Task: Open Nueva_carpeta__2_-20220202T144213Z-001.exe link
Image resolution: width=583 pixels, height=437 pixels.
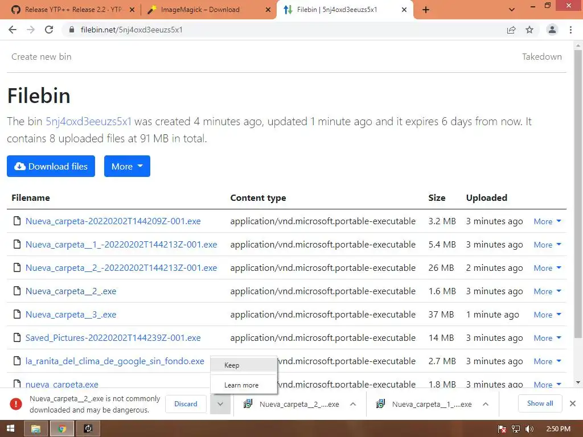Action: click(121, 268)
